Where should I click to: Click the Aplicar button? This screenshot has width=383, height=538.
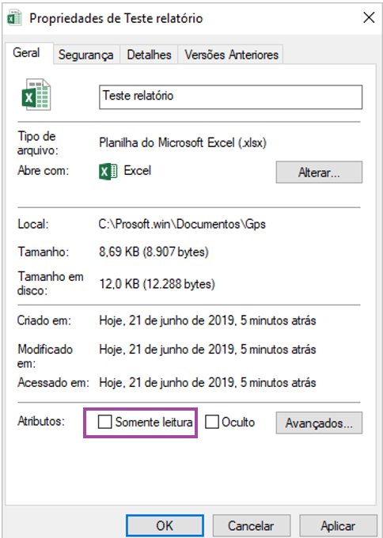pos(338,525)
